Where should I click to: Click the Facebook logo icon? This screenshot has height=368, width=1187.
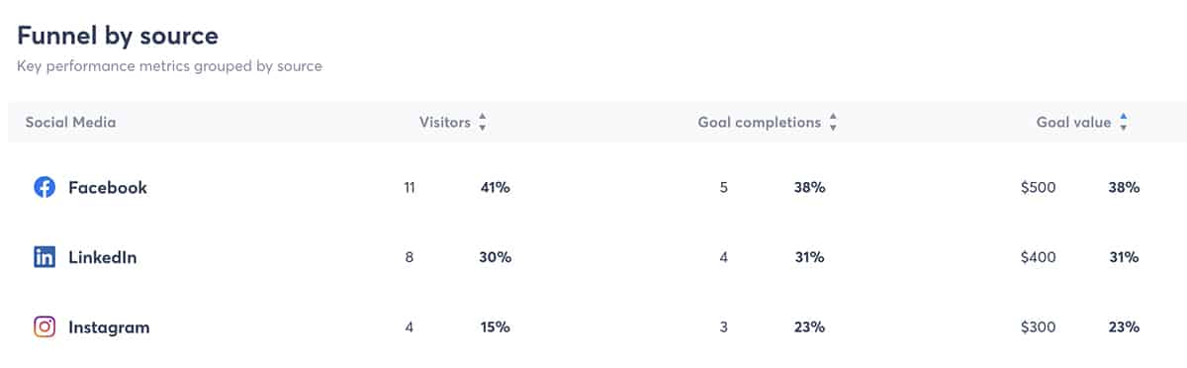(x=45, y=187)
